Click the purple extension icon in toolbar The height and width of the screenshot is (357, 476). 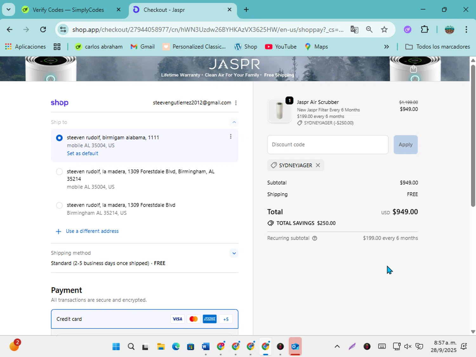tap(408, 29)
